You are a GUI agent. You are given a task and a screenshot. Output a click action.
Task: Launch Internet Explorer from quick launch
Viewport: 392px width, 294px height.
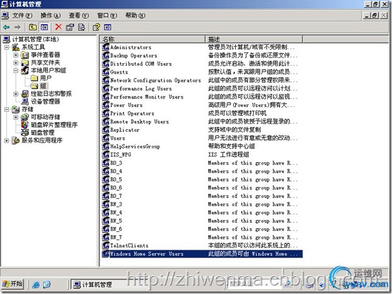(36, 284)
